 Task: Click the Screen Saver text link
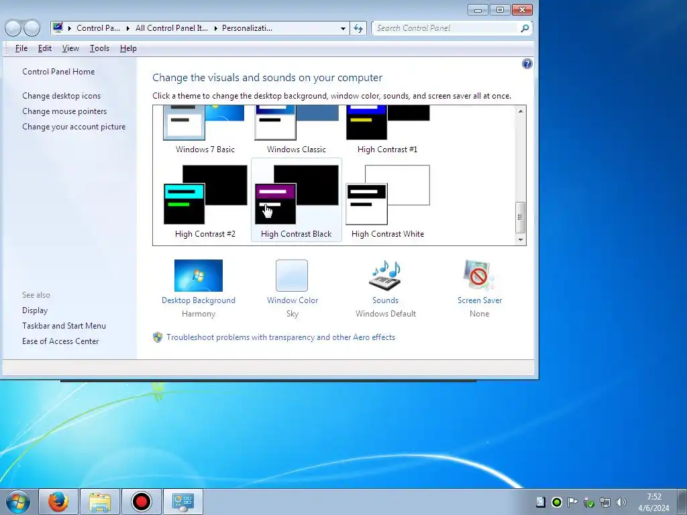point(480,300)
